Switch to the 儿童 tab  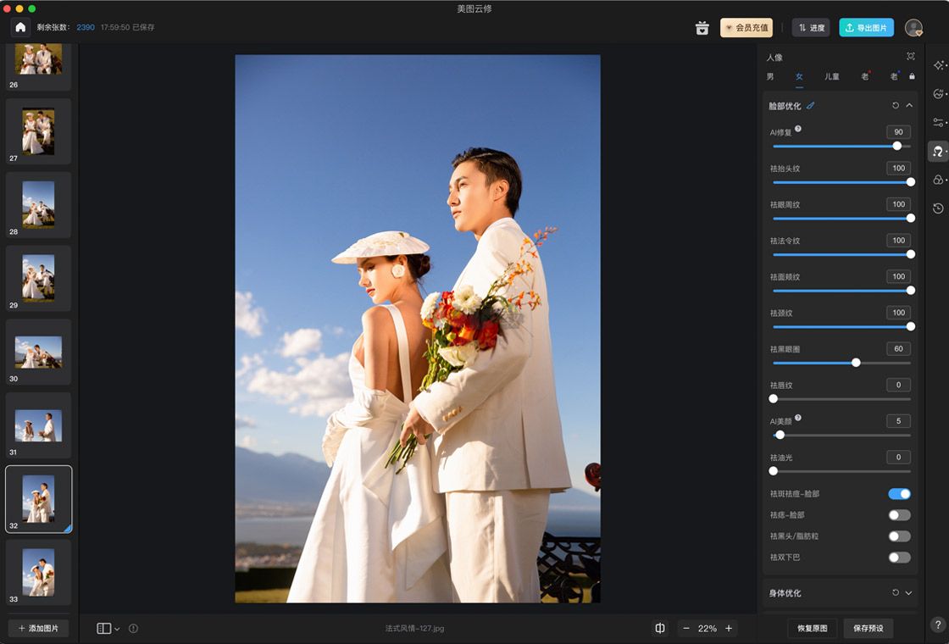coord(832,77)
